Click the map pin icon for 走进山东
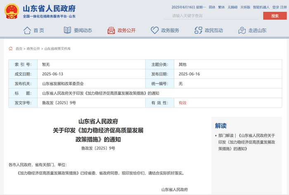289x195 pixels. [x=242, y=30]
